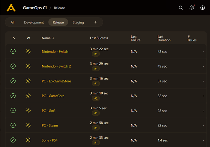Open the PC - GameCore job
This screenshot has height=147, width=210.
tap(53, 96)
